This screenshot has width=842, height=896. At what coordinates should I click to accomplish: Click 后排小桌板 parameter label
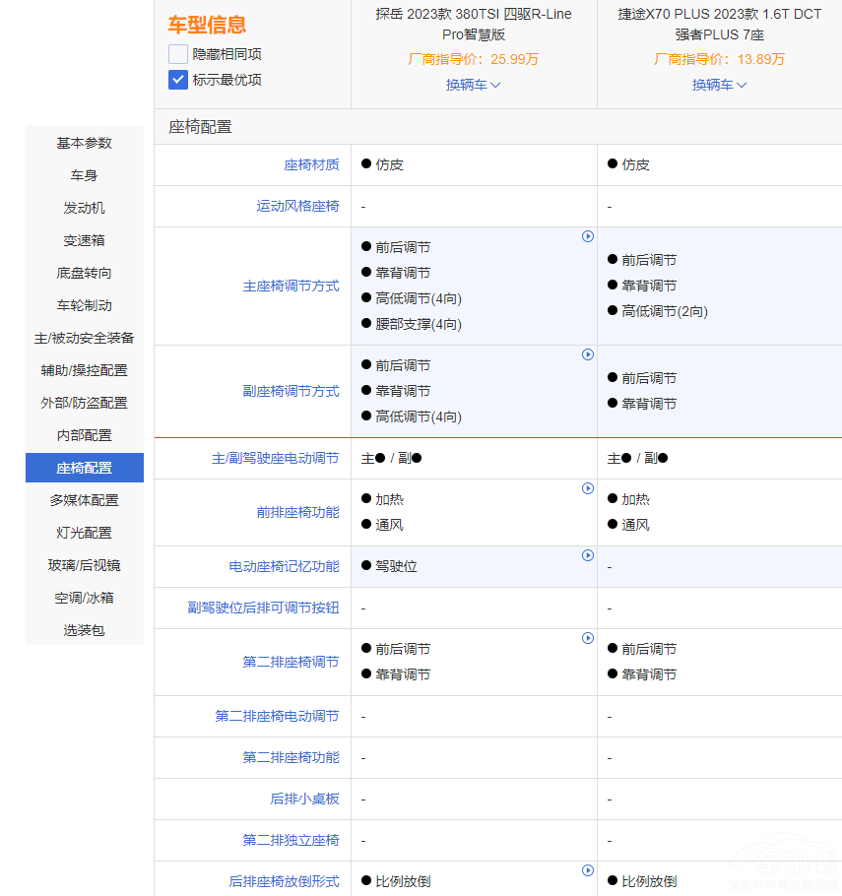pos(304,799)
